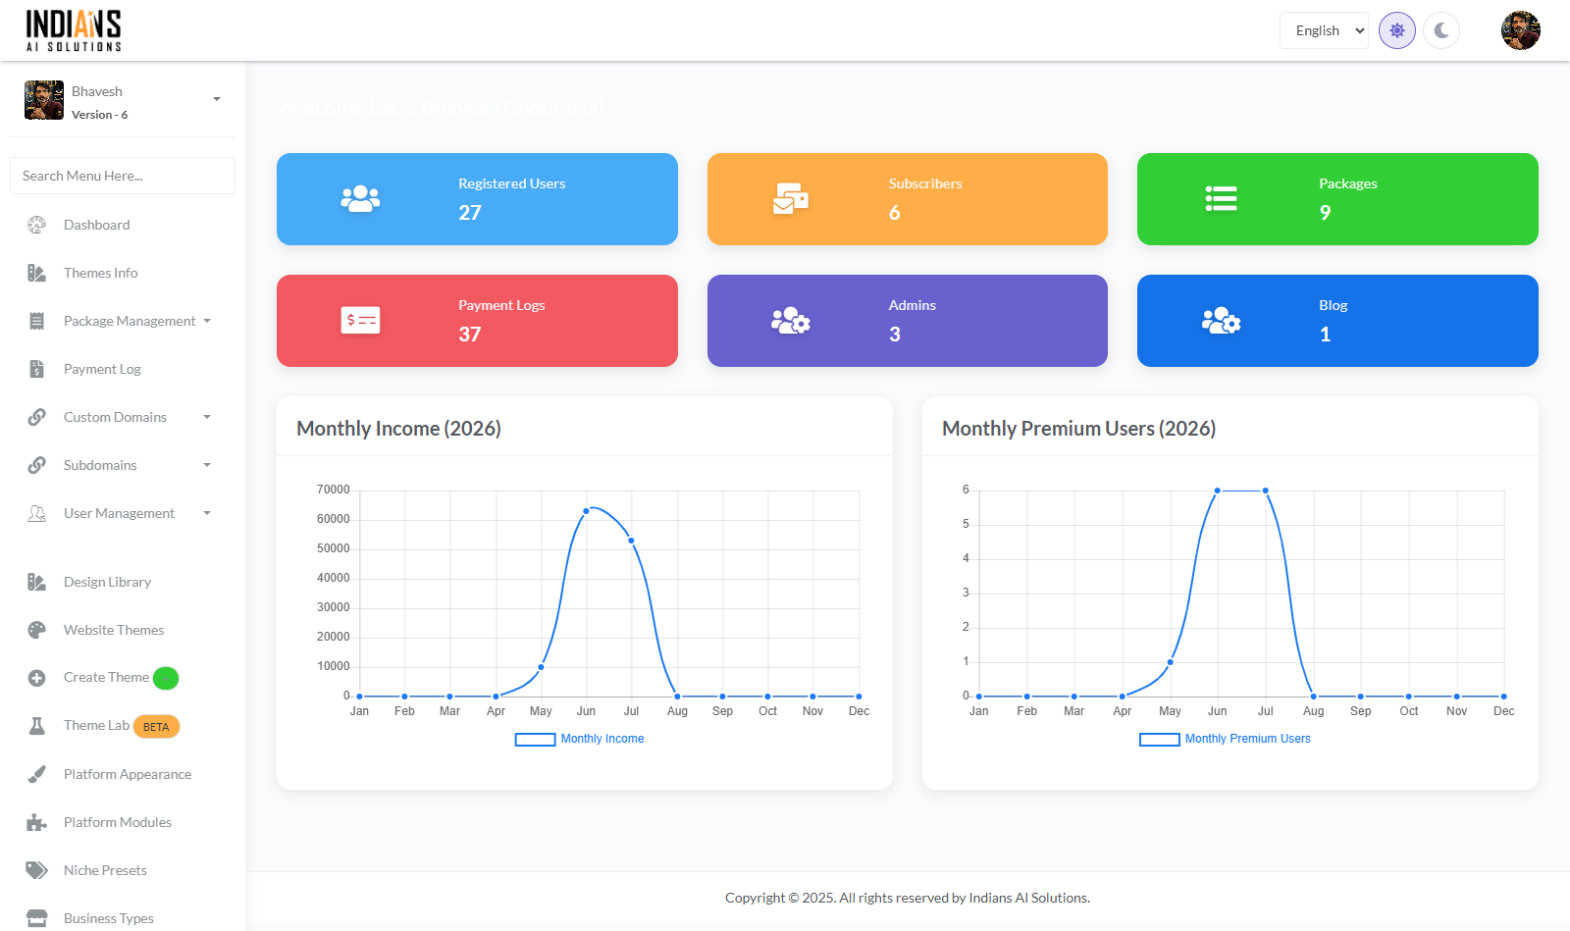Toggle Monthly Income legend series
Screen dimensions: 1570x931
[580, 739]
